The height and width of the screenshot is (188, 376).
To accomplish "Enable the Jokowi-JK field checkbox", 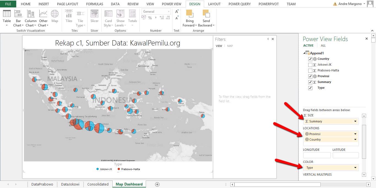I will (310, 65).
